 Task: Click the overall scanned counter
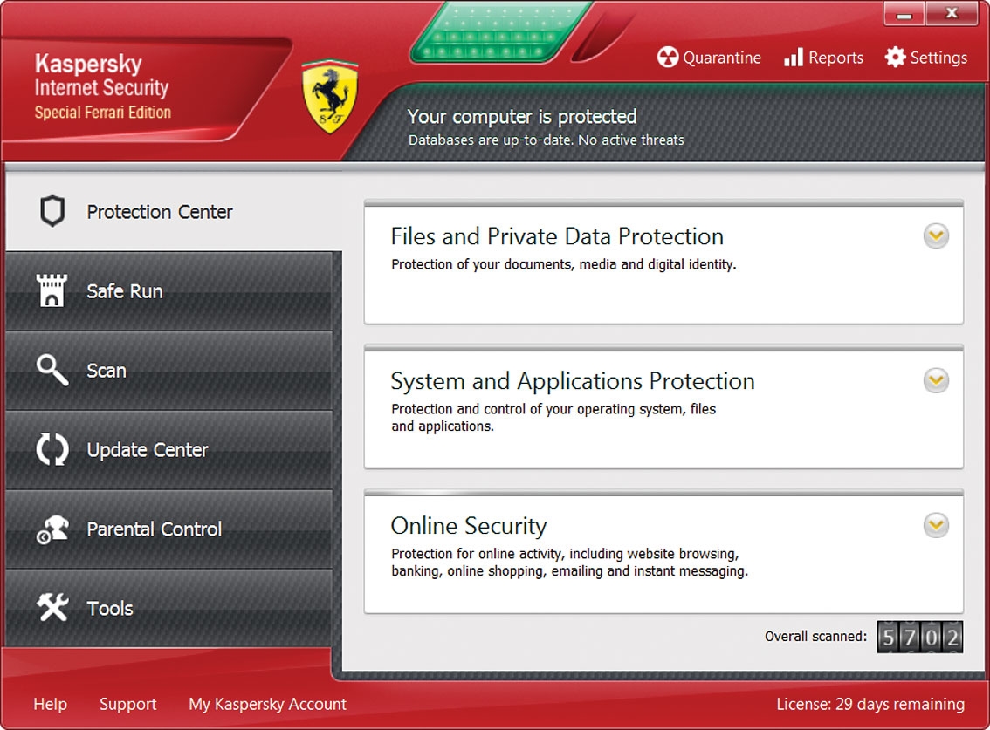(919, 638)
